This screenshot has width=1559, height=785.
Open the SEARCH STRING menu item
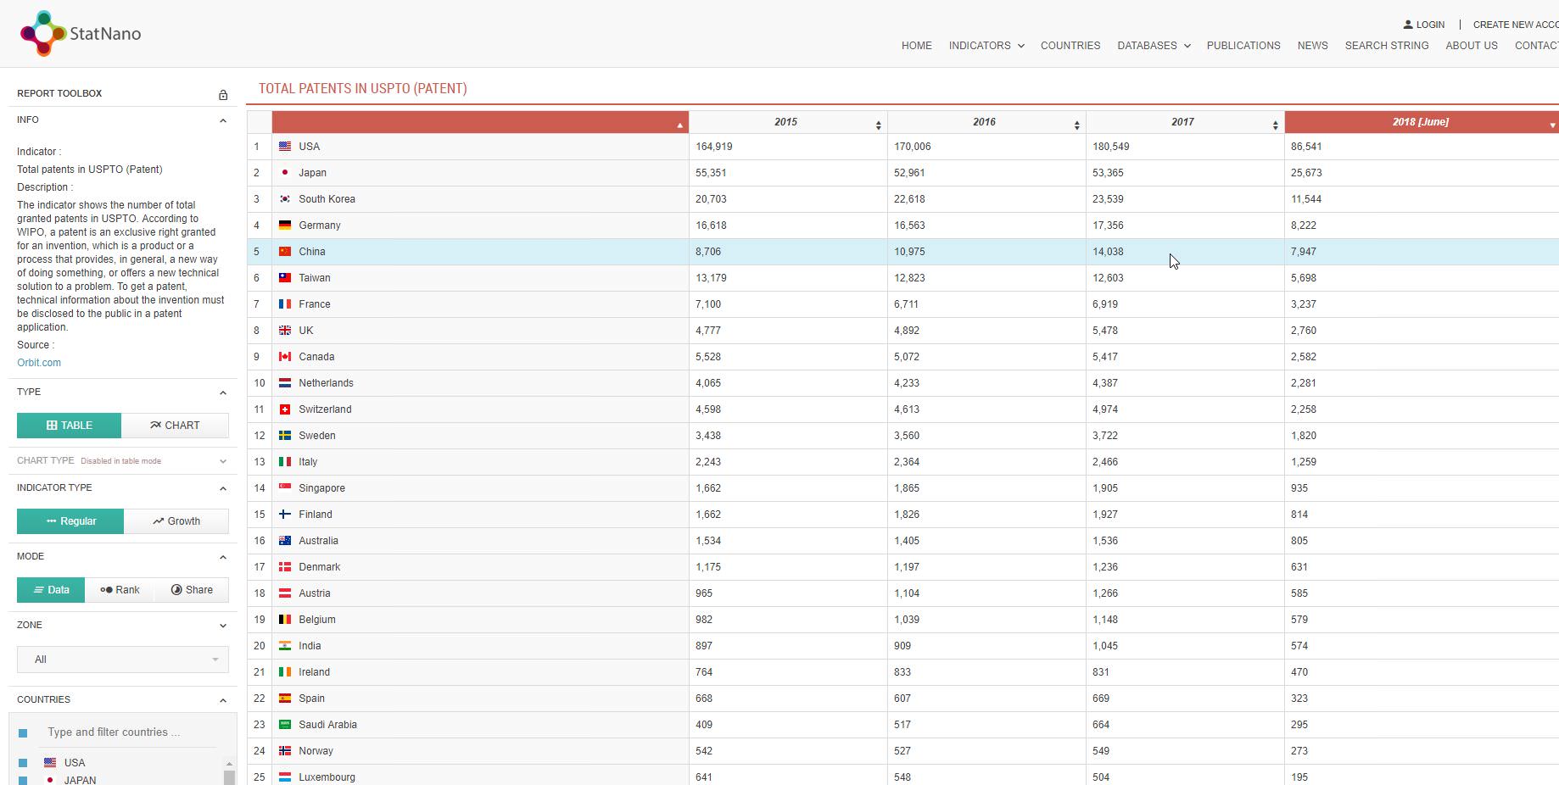[1387, 46]
